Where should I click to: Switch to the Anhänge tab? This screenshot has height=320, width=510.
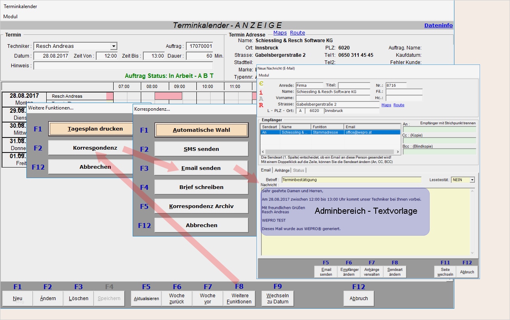[282, 170]
